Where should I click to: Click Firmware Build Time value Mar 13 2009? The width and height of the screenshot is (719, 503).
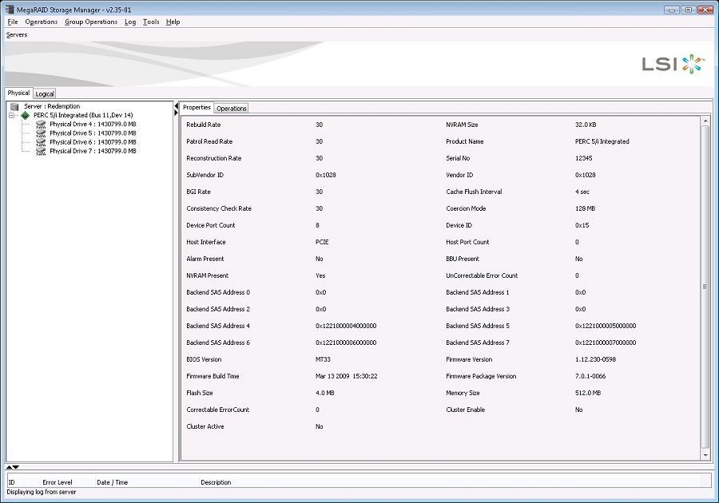[346, 376]
